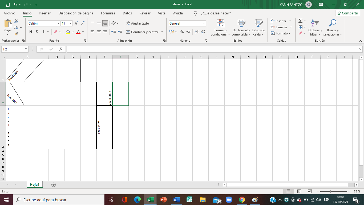Open the Name Box dropdown arrow
The width and height of the screenshot is (364, 205).
click(x=26, y=49)
